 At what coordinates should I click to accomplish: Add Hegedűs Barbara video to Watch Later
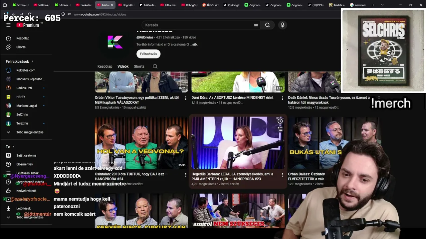tap(280, 121)
